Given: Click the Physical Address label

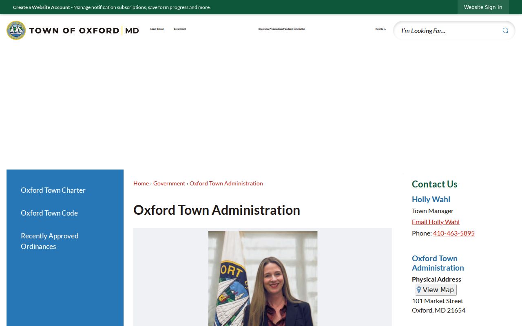Looking at the screenshot, I should click(436, 279).
